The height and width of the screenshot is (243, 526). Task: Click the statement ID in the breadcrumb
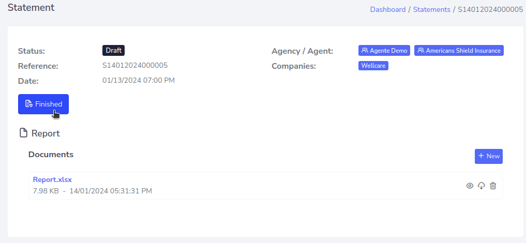point(490,9)
